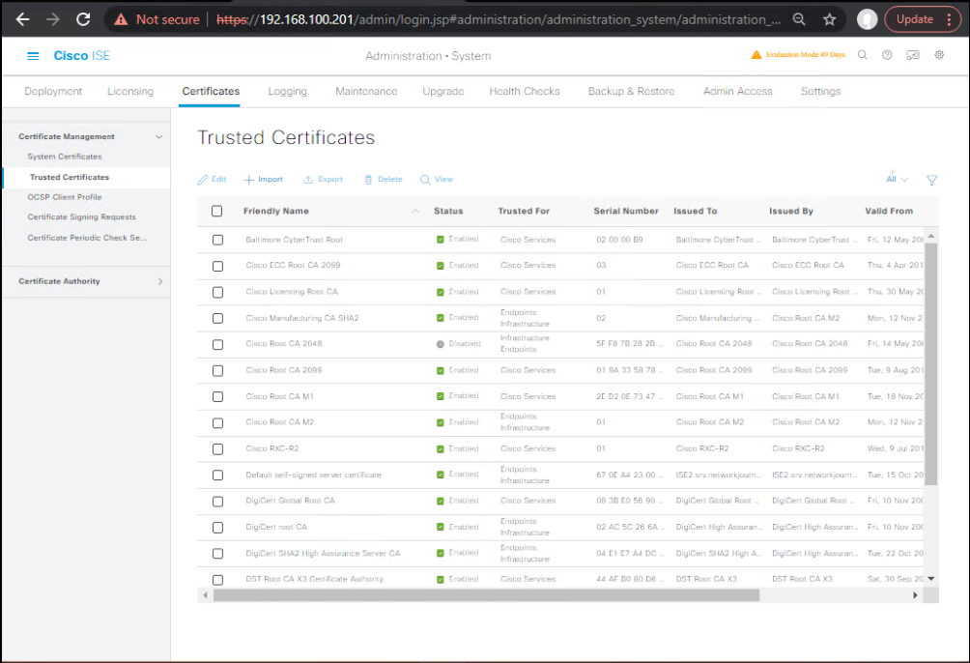The image size is (970, 663).
Task: Open the ISE help icon
Action: (887, 55)
